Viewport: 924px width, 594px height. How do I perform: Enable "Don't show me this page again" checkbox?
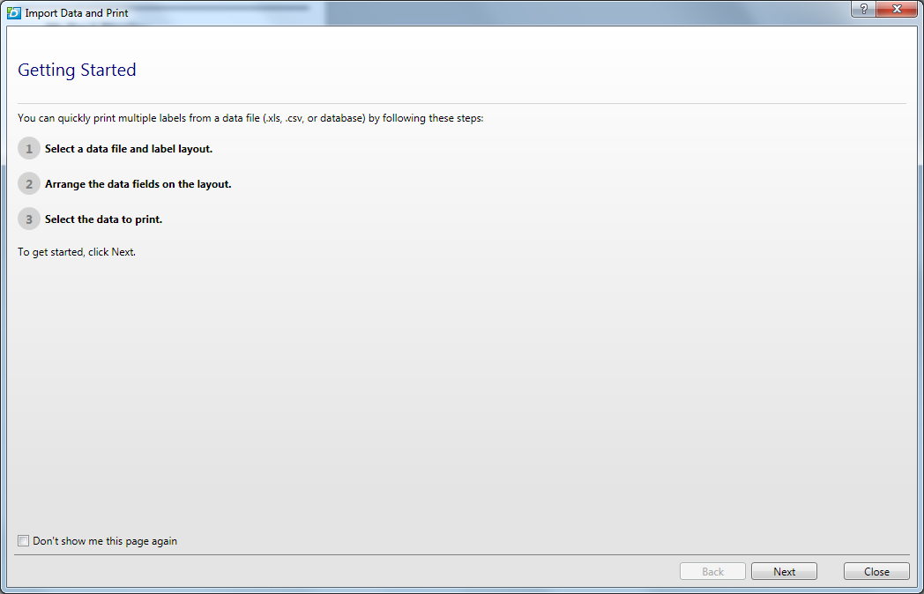coord(23,541)
